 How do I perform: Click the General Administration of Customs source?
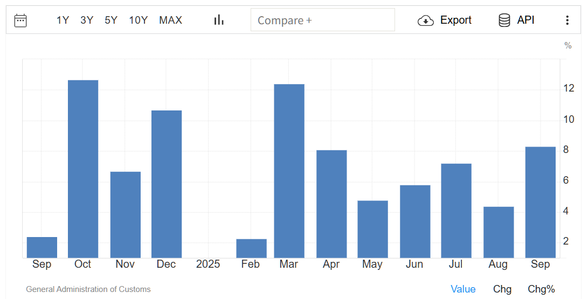click(x=88, y=289)
